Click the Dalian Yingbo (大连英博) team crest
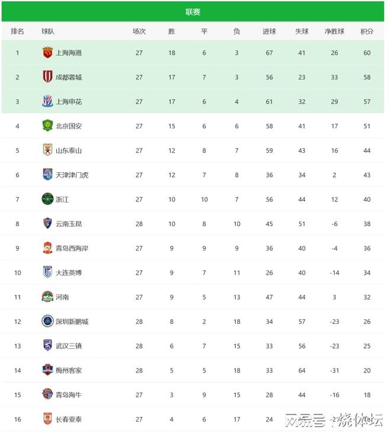391x434 pixels. (47, 272)
